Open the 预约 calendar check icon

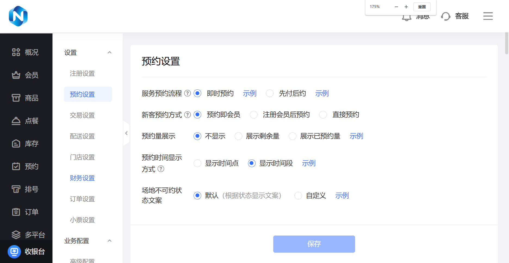pyautogui.click(x=16, y=166)
